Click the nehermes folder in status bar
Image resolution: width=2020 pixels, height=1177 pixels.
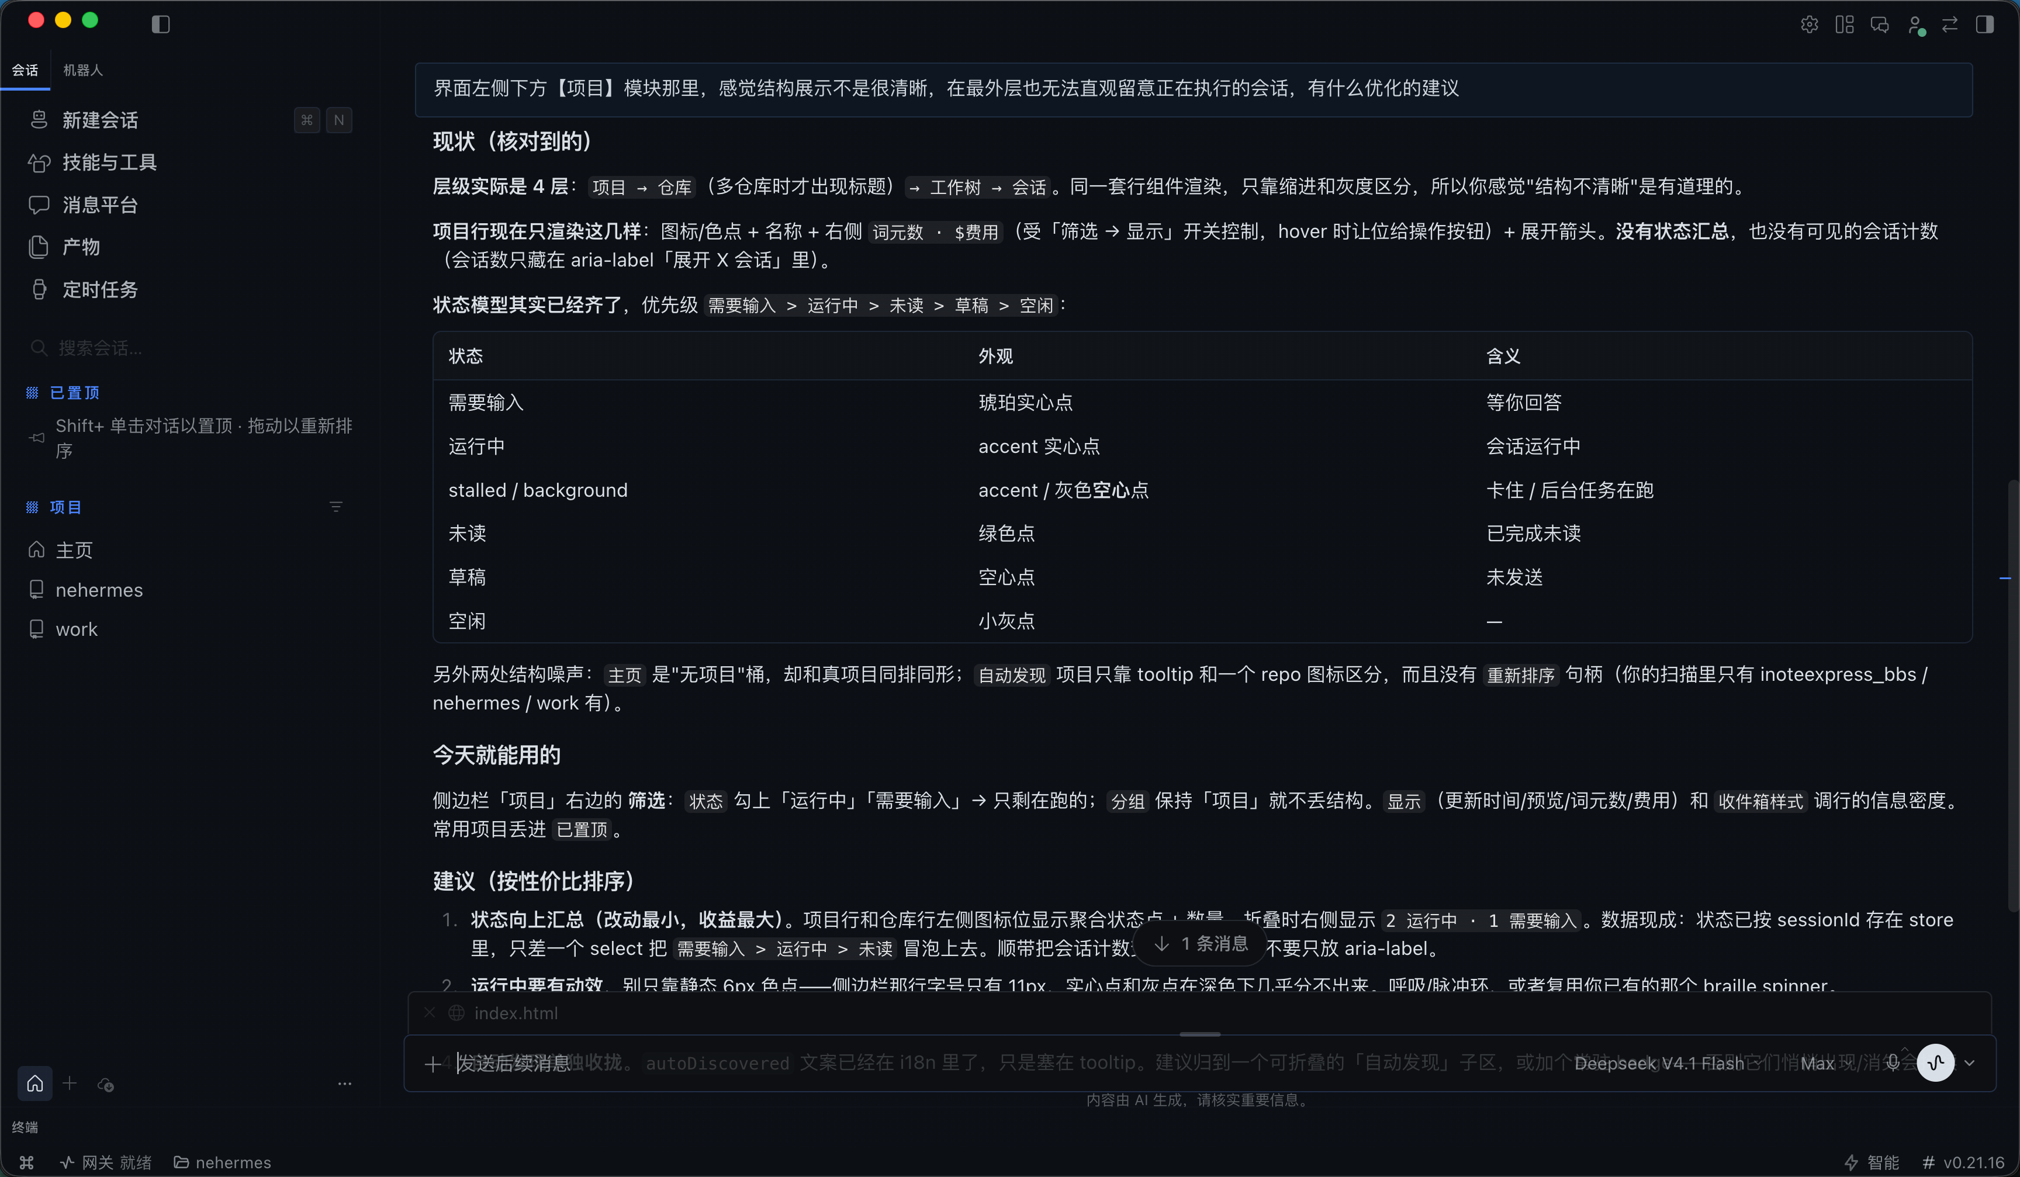click(222, 1162)
